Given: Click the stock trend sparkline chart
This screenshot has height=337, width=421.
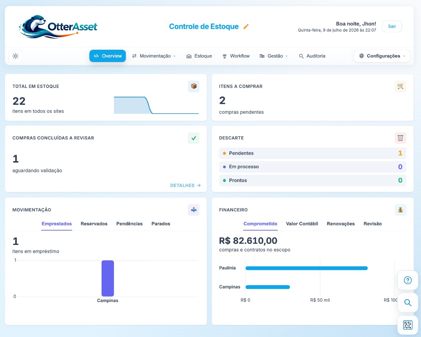Looking at the screenshot, I should tap(156, 105).
